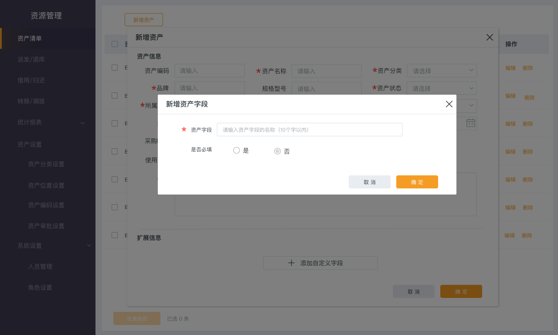Click 取消 in 新增资产字段 dialog
558x335 pixels.
tap(369, 182)
